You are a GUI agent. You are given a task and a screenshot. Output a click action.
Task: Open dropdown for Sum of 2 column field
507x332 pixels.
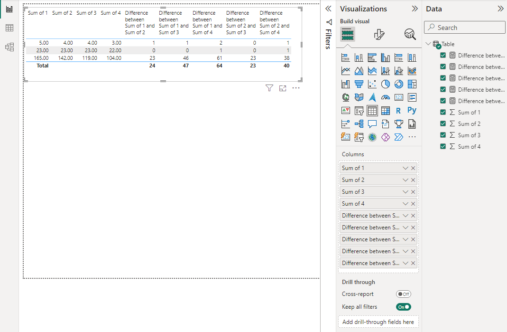click(405, 180)
